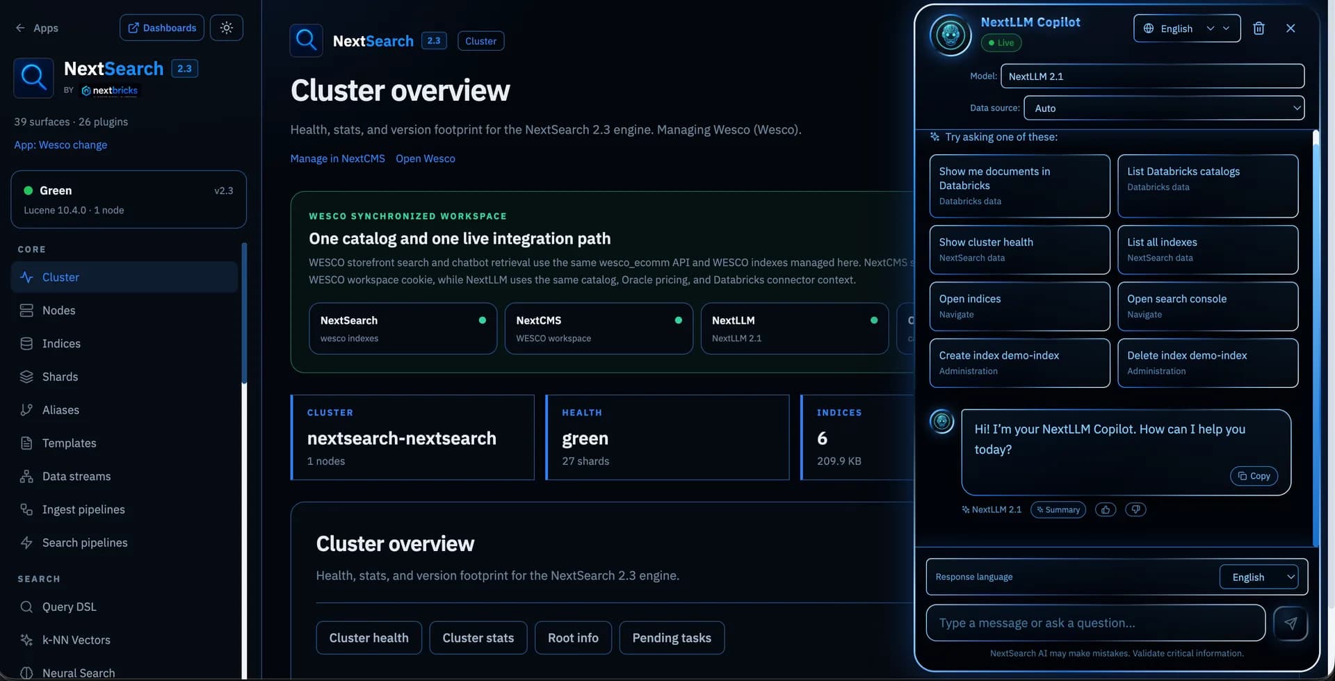
Task: Click the send message paper plane icon
Action: 1290,623
